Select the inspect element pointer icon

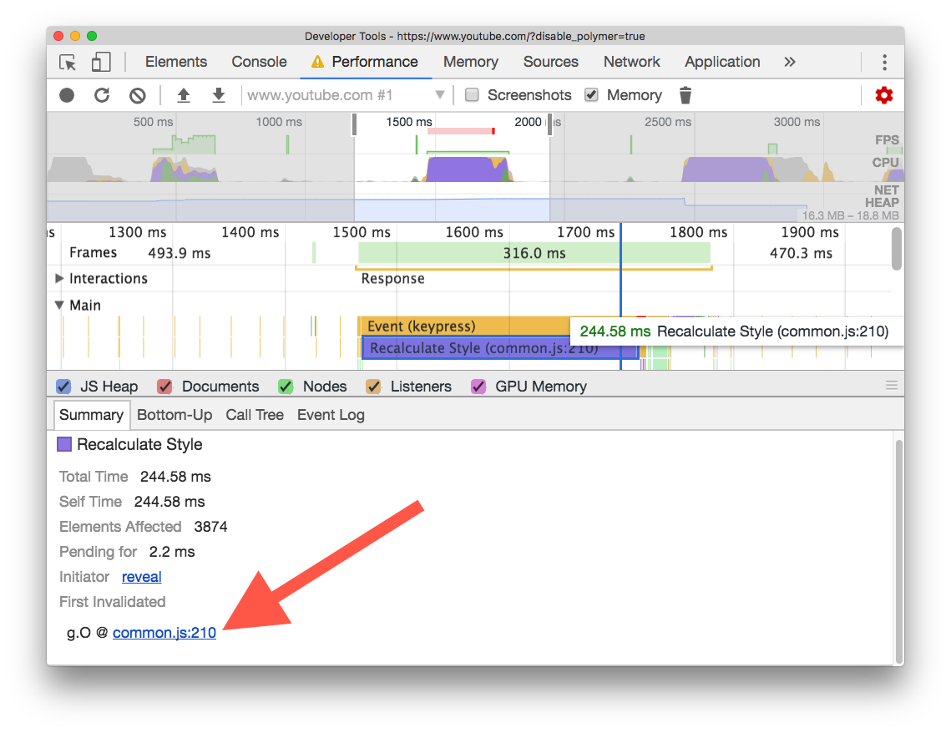[68, 62]
